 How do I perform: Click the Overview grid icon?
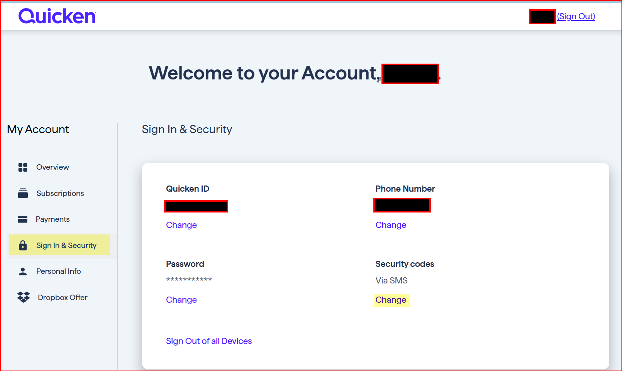[23, 167]
